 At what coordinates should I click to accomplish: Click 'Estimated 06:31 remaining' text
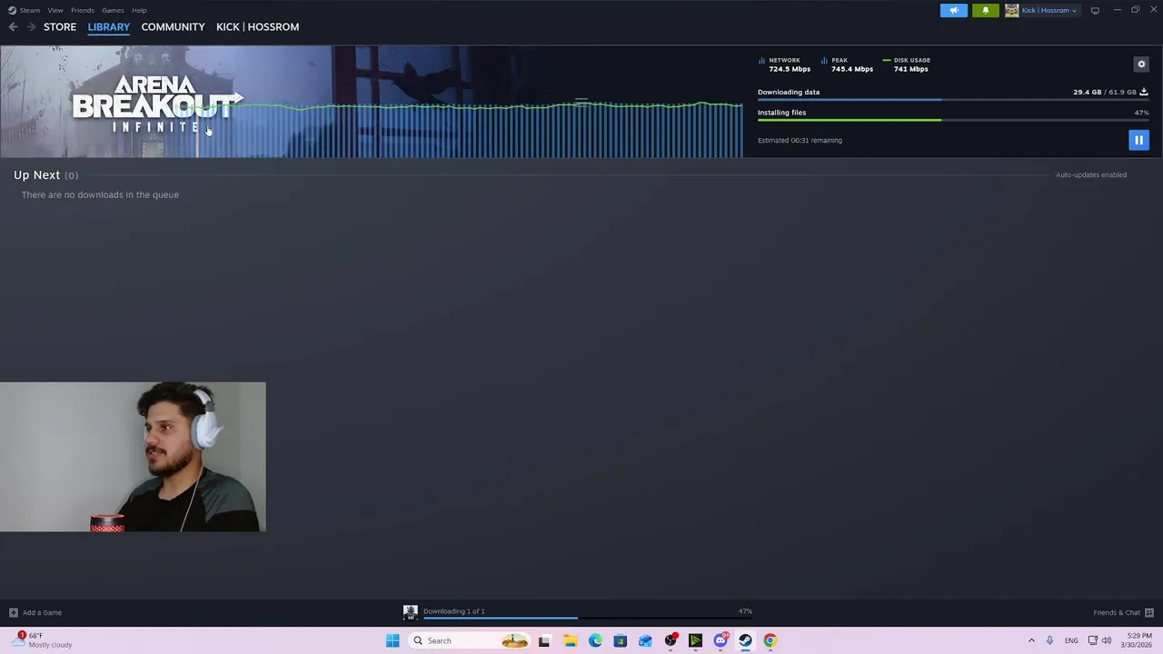pyautogui.click(x=800, y=140)
